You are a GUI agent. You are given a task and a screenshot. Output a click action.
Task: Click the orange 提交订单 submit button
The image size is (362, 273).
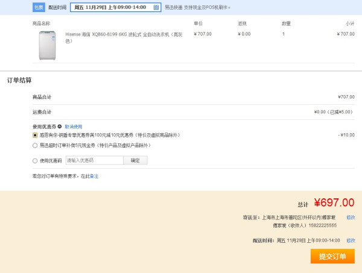pos(332,256)
